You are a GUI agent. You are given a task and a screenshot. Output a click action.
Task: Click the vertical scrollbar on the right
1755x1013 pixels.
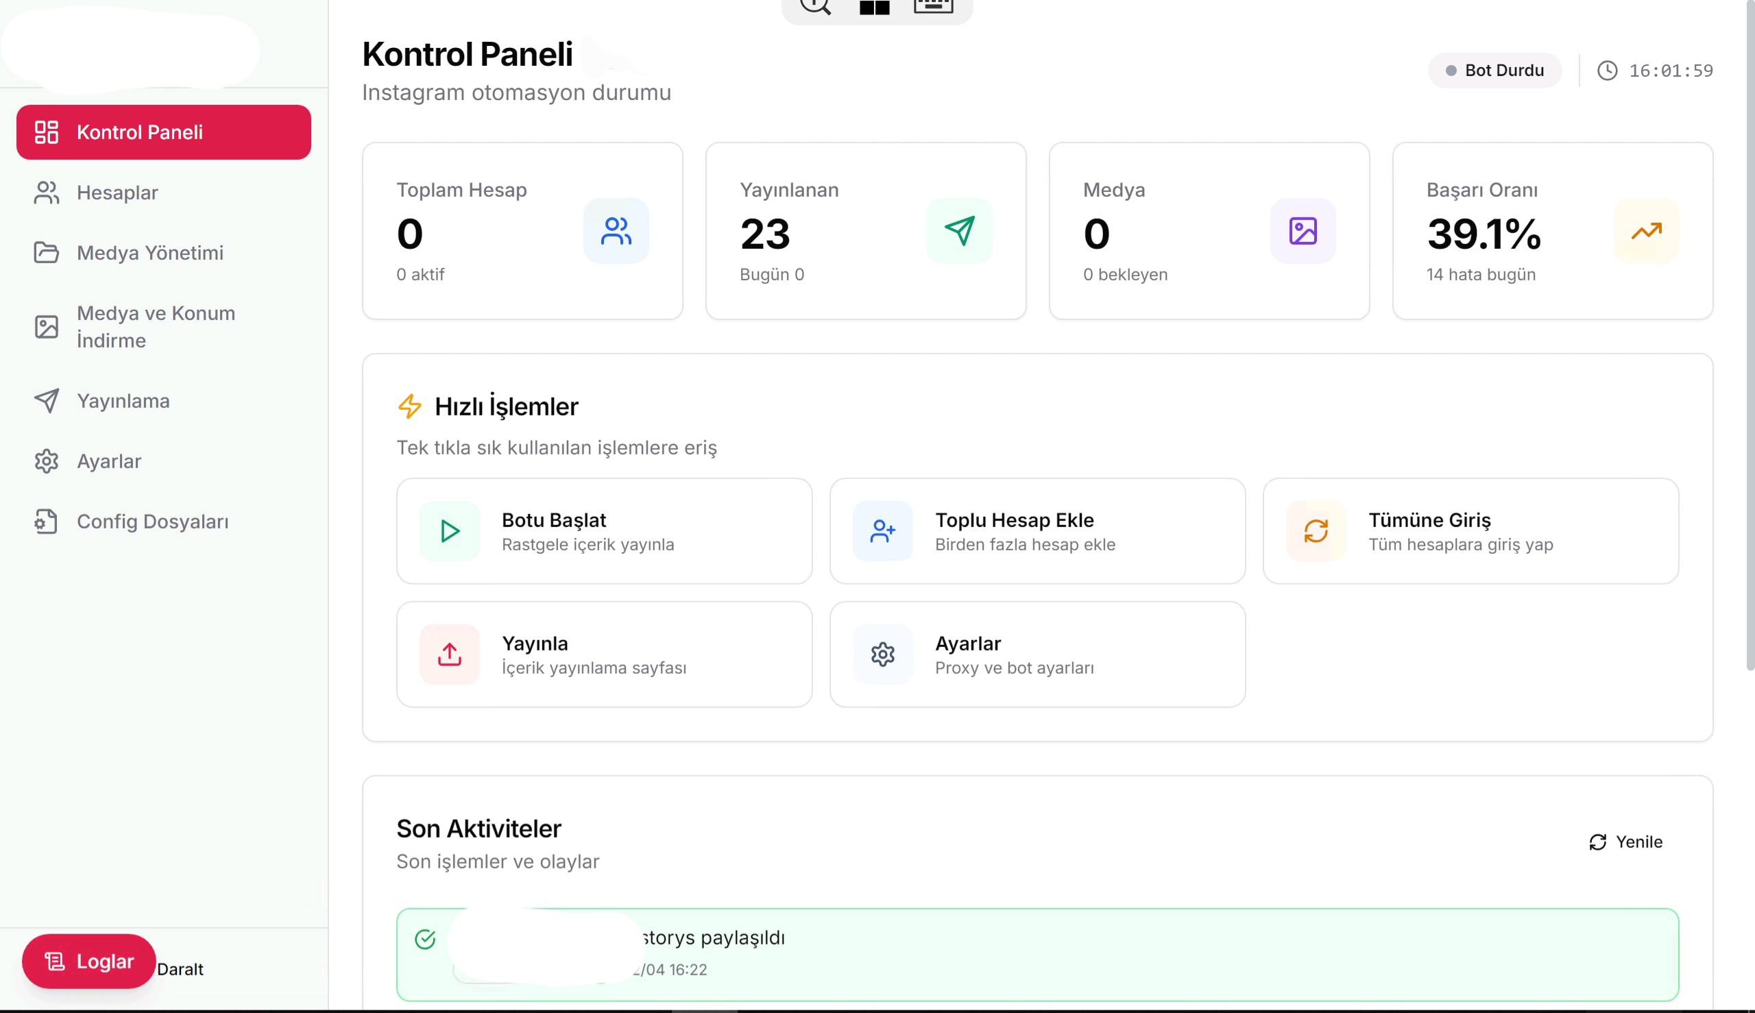(x=1750, y=335)
